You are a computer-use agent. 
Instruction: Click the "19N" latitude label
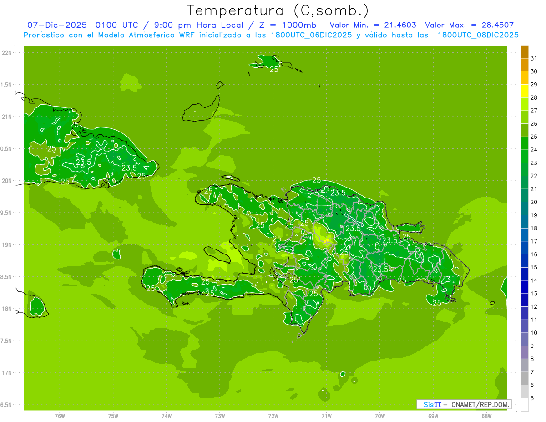(7, 245)
